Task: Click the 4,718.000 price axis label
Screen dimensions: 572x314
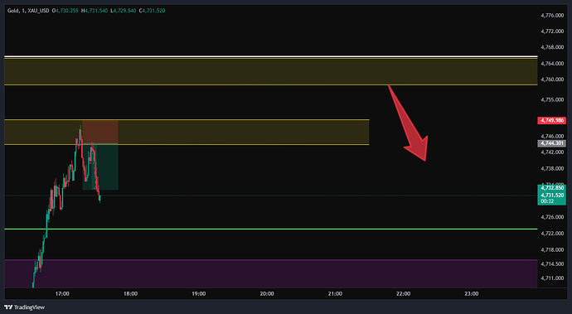Action: tap(552, 250)
